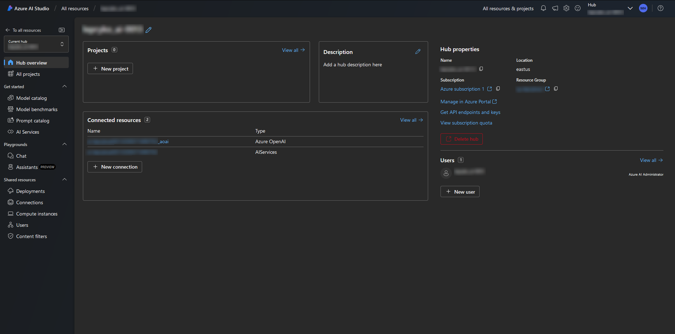Click the feedback smiley face icon
Viewport: 675px width, 334px height.
(577, 8)
